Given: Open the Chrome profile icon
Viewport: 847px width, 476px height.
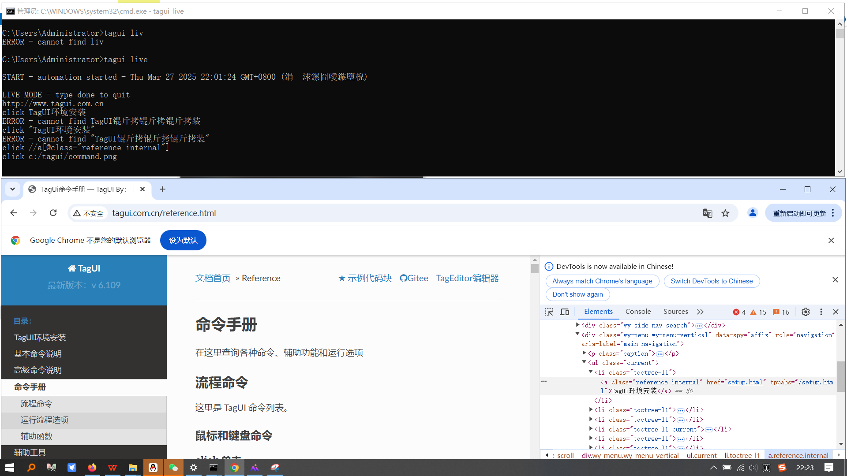Looking at the screenshot, I should click(753, 213).
